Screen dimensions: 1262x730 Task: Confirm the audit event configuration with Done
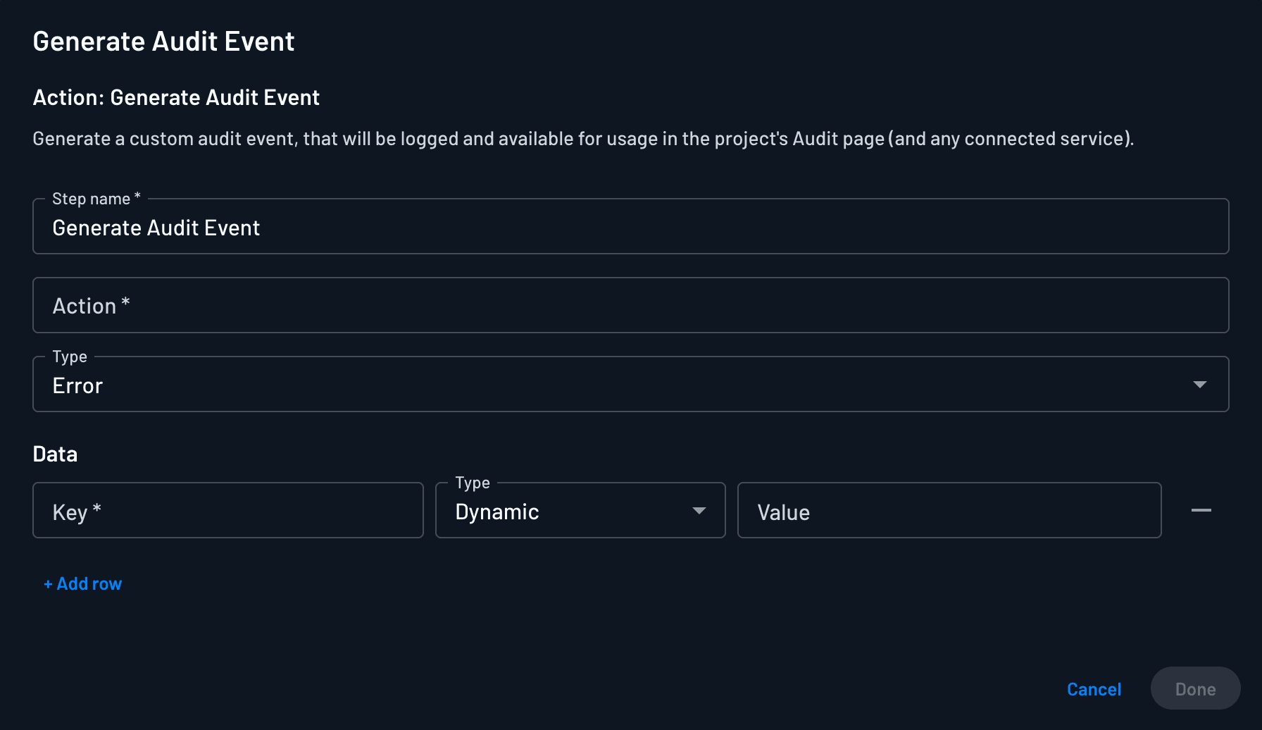point(1195,688)
